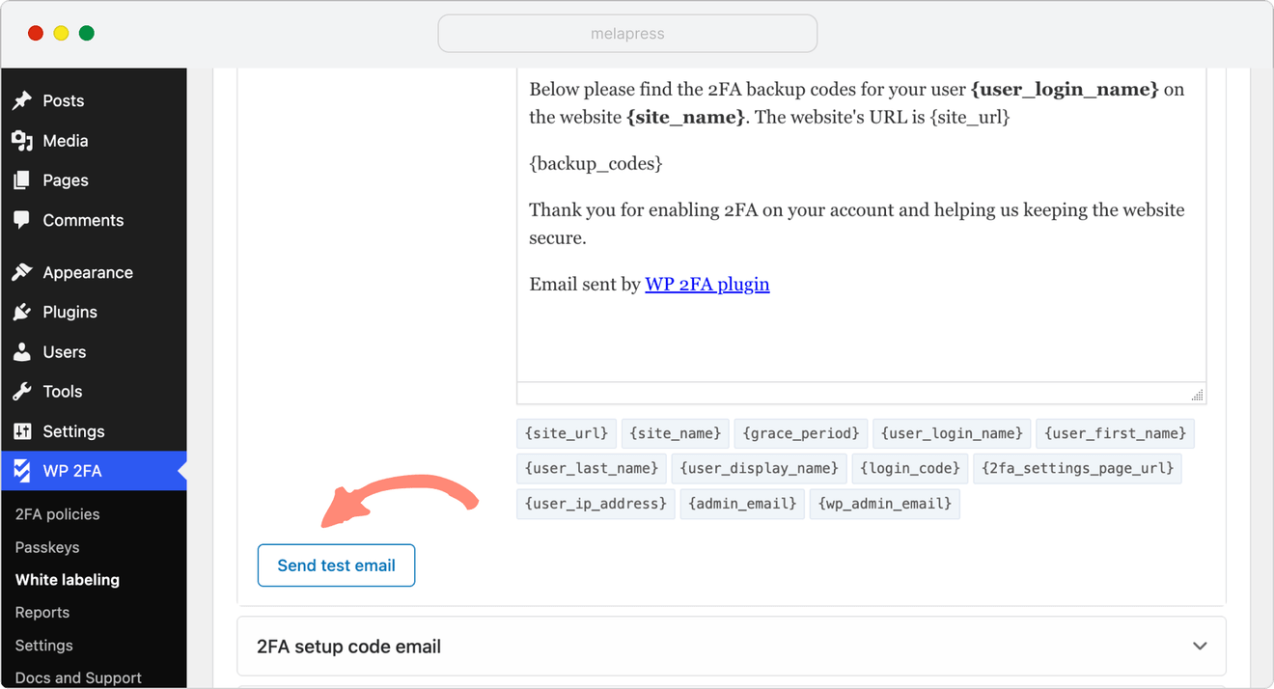Insert the {site_name} tag
The width and height of the screenshot is (1274, 689).
[x=676, y=433]
